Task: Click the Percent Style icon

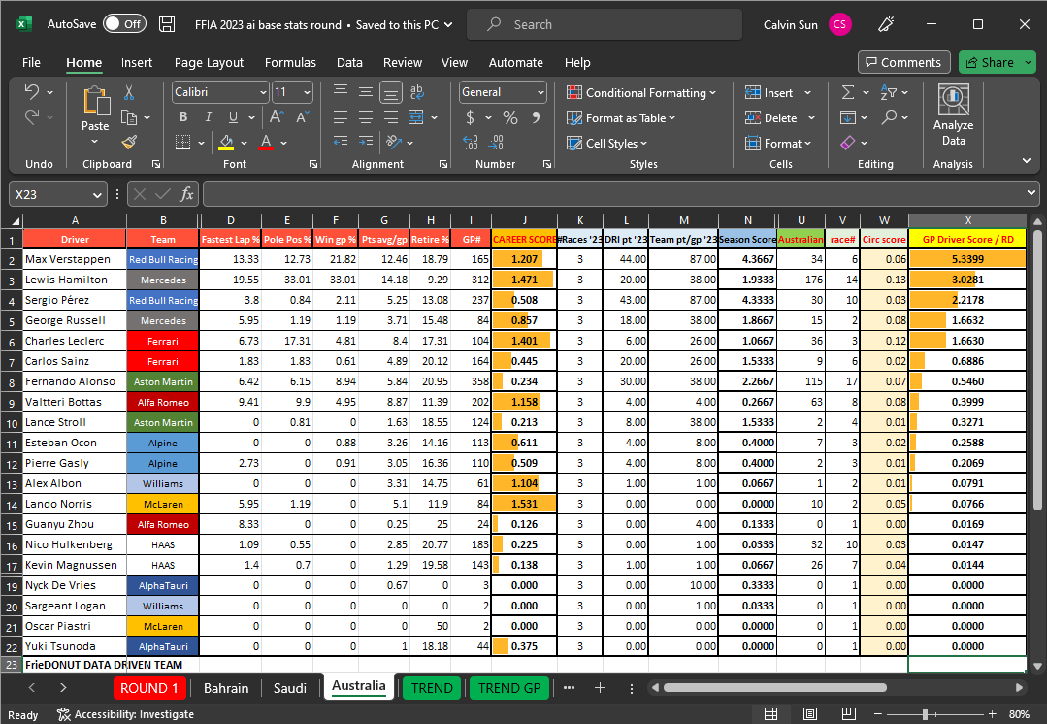Action: point(510,117)
